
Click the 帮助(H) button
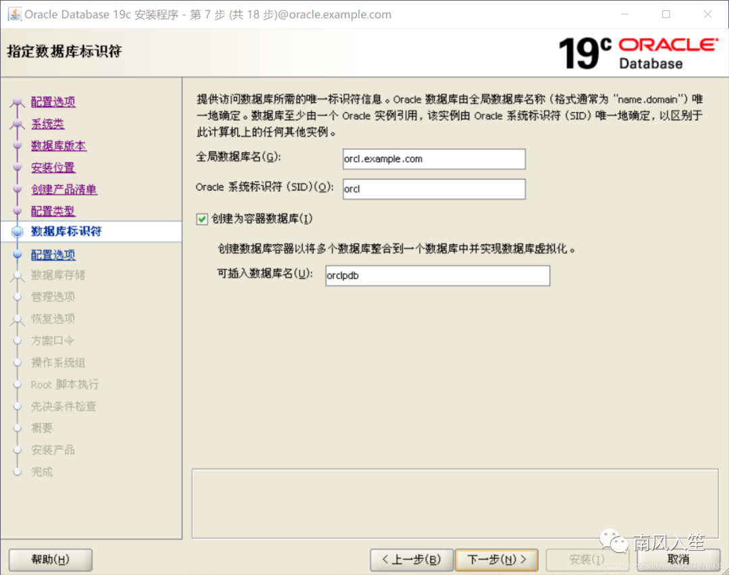point(50,559)
